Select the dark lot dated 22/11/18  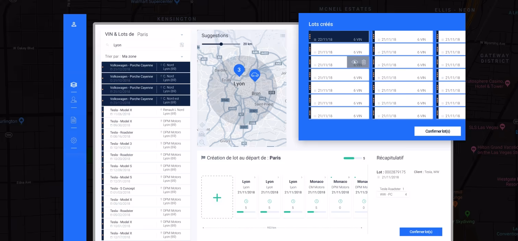339,36
